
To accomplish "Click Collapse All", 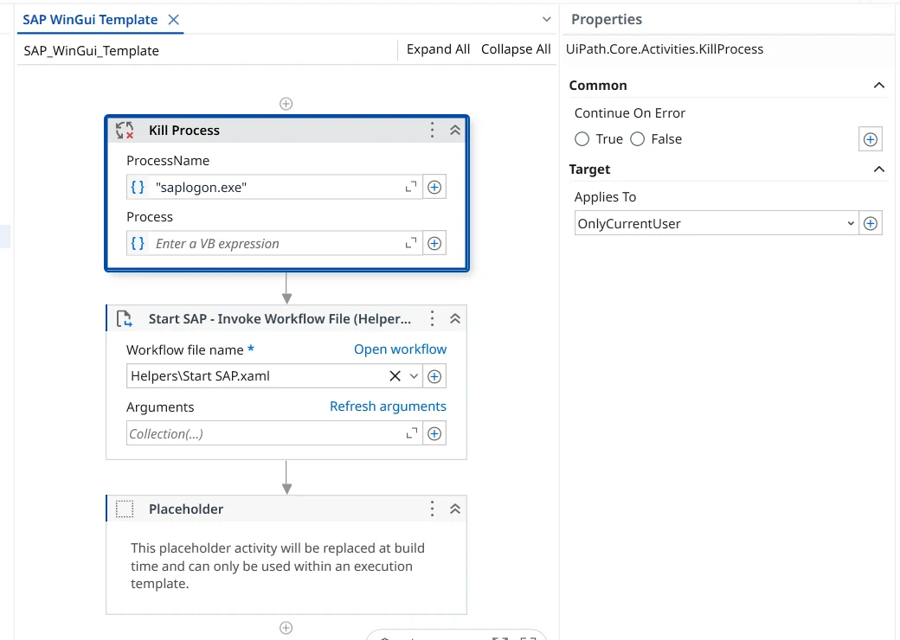I will pyautogui.click(x=516, y=49).
